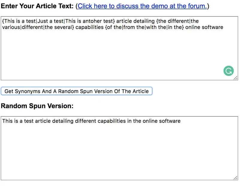Click Get Synonyms And A Random Spun Version button
The image size is (249, 193).
point(76,91)
